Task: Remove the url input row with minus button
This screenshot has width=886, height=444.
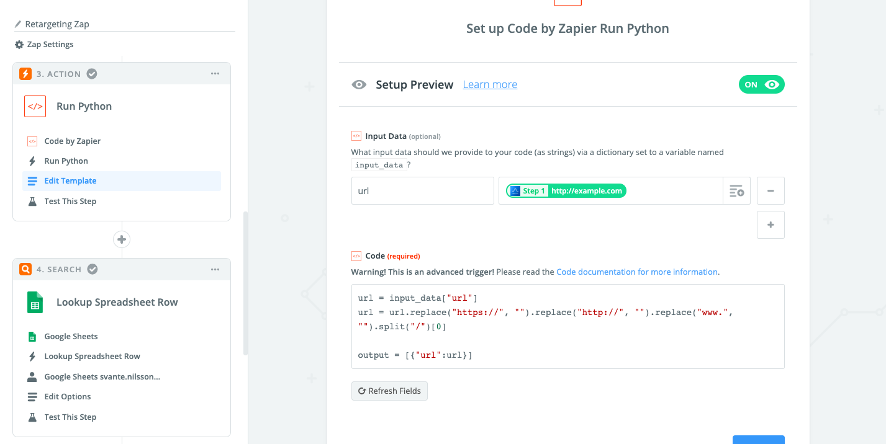Action: click(x=771, y=191)
